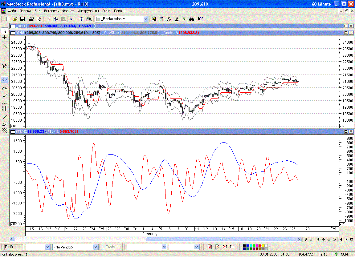Create a new chart with the New icon
This screenshot has width=355, height=266.
pos(7,19)
